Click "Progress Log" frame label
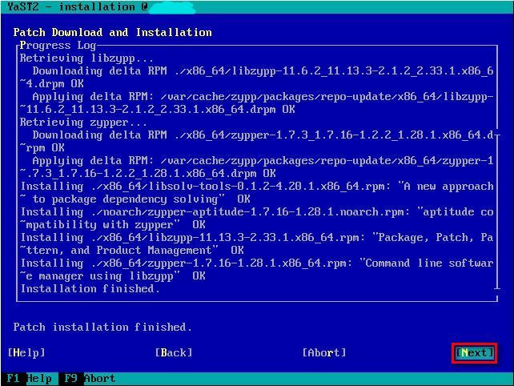This screenshot has height=386, width=514. point(58,46)
